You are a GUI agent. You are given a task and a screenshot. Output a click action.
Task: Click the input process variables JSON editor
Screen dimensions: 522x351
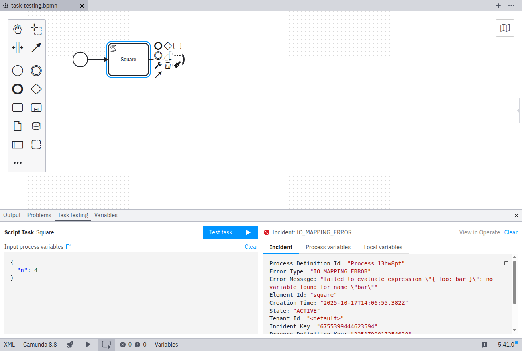(131, 293)
